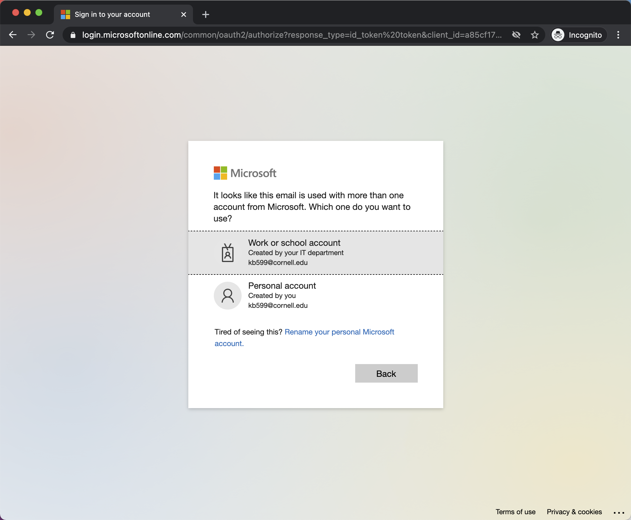Click the 'Created by you' text

(272, 296)
